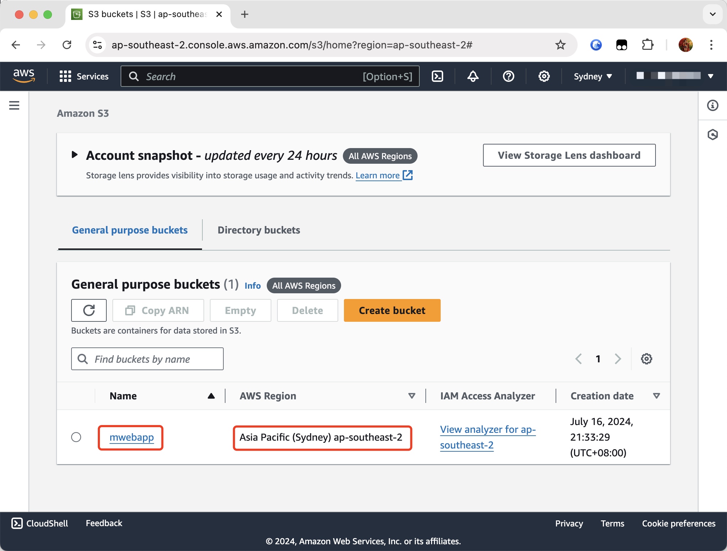The width and height of the screenshot is (727, 551).
Task: Click the refresh buckets button
Action: tap(89, 310)
